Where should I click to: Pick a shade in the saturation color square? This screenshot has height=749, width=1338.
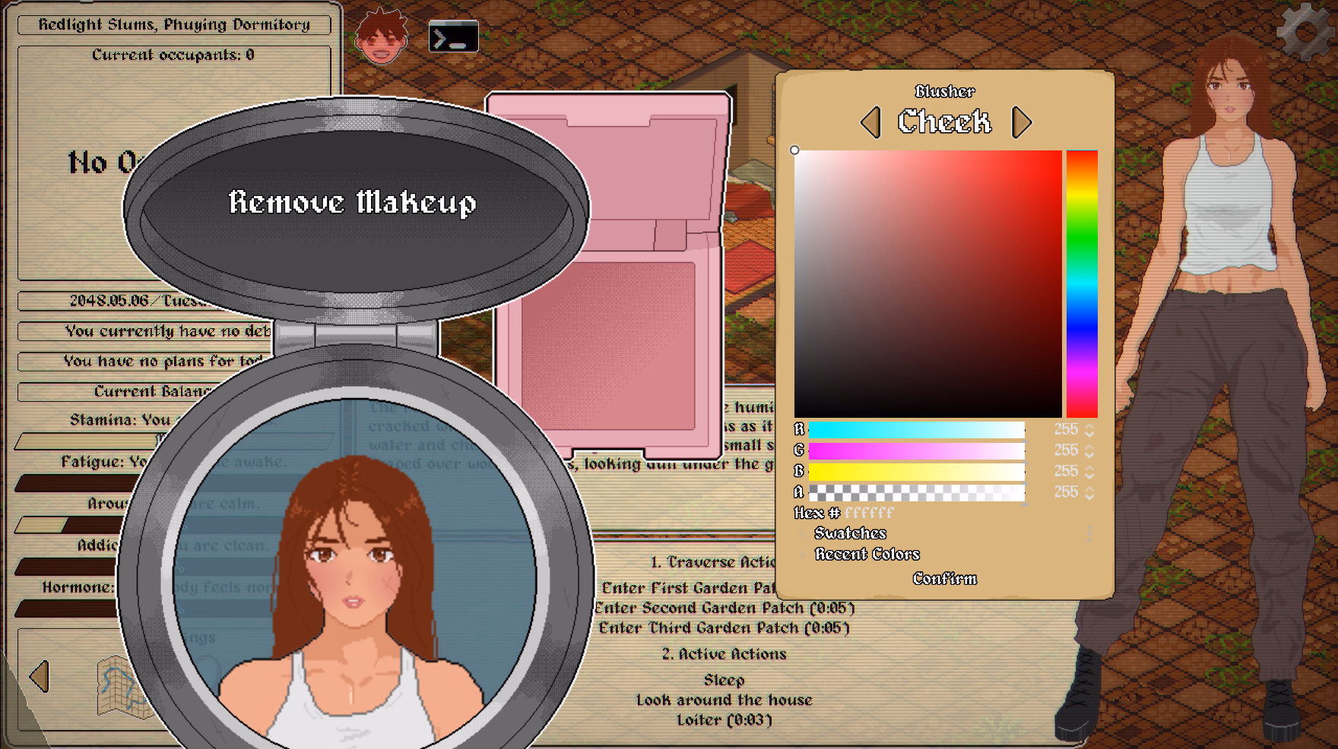(927, 284)
